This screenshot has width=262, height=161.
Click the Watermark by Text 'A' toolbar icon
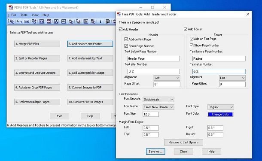tap(56, 21)
